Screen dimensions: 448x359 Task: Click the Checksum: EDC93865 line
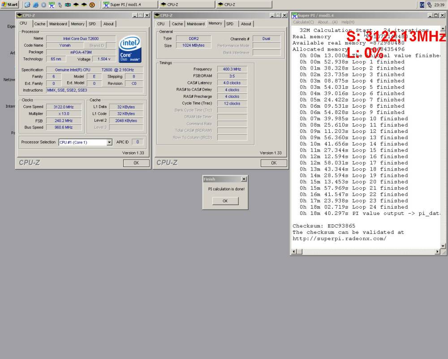tap(324, 226)
